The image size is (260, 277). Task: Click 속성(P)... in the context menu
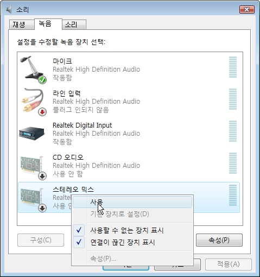coord(132,259)
